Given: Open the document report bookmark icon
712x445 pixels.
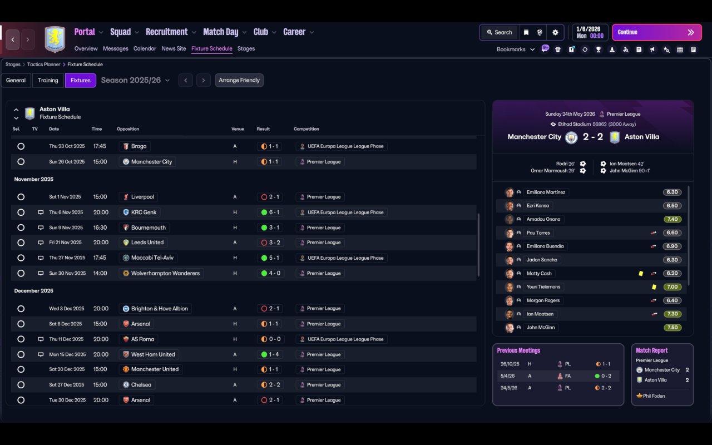Looking at the screenshot, I should pos(639,50).
